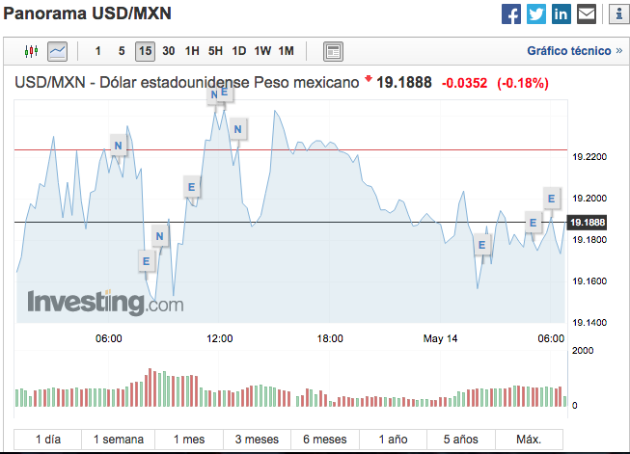Switch to area chart type

(x=58, y=50)
